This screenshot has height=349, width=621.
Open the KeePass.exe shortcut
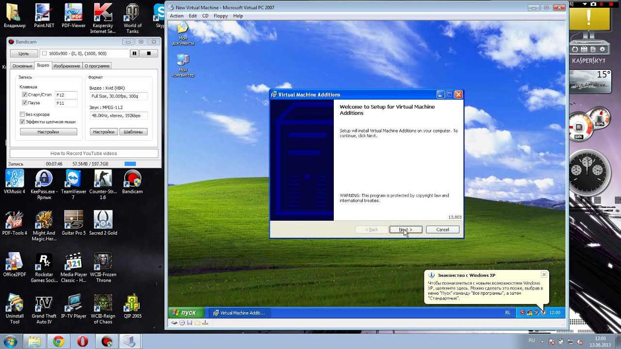pos(44,185)
